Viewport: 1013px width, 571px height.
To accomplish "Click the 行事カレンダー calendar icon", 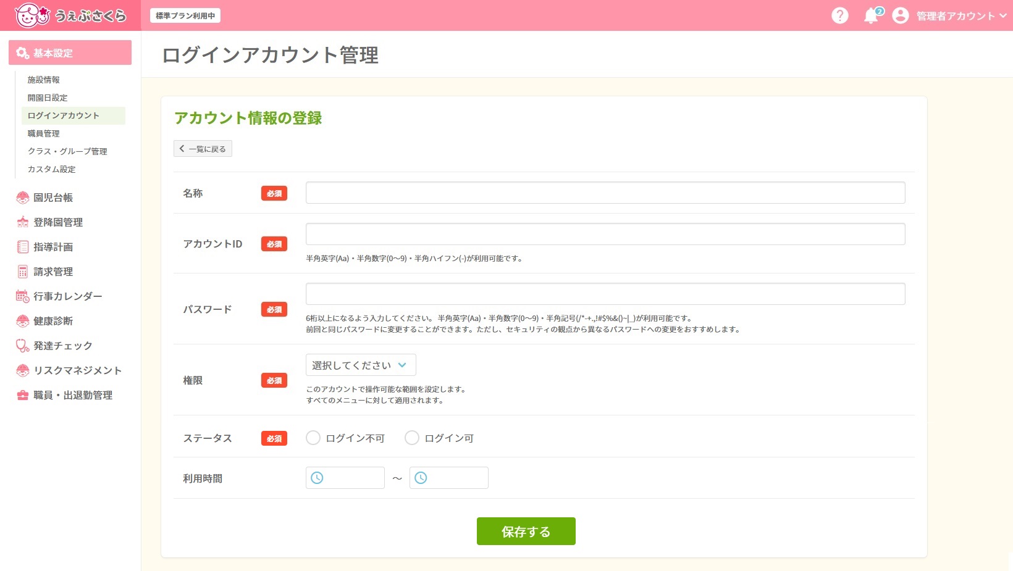I will click(22, 296).
